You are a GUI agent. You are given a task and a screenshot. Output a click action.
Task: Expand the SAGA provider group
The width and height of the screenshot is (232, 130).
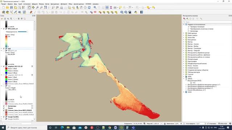(184, 92)
